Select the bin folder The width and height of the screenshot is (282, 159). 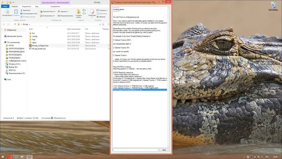click(33, 33)
